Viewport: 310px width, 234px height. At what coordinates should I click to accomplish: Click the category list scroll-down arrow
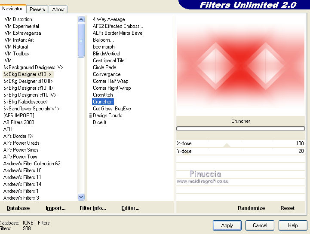(81, 197)
